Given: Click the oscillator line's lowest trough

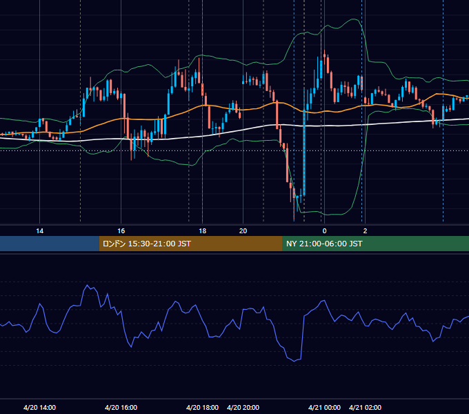Looking at the screenshot, I should point(295,361).
